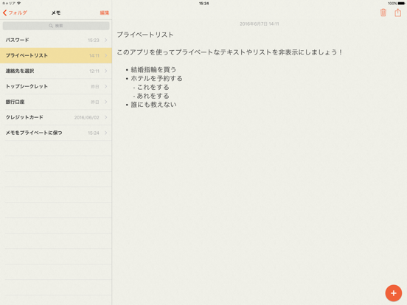This screenshot has height=305, width=407.
Task: Click the sub-item あれをする
Action: pos(153,96)
